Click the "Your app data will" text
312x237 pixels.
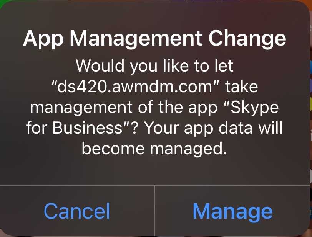(213, 128)
